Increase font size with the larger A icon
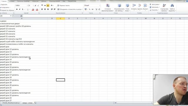188x106 pixels. [35, 6]
